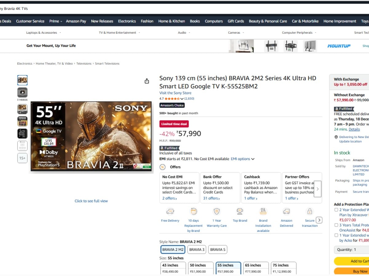Click the Free Delivery truck icon
The width and height of the screenshot is (369, 276).
[170, 212]
